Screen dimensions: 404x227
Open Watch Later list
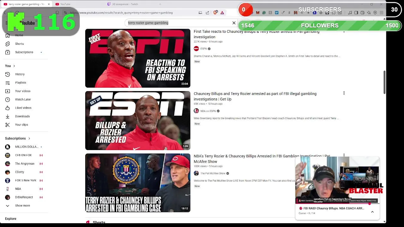(x=23, y=99)
